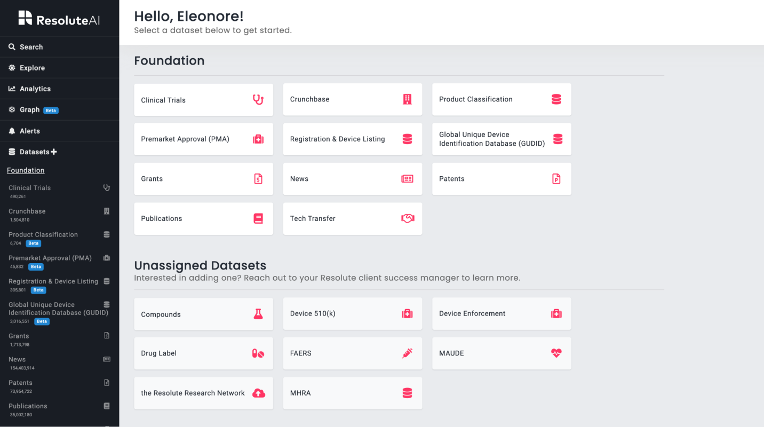Select the Grants dollar document icon

click(x=258, y=179)
